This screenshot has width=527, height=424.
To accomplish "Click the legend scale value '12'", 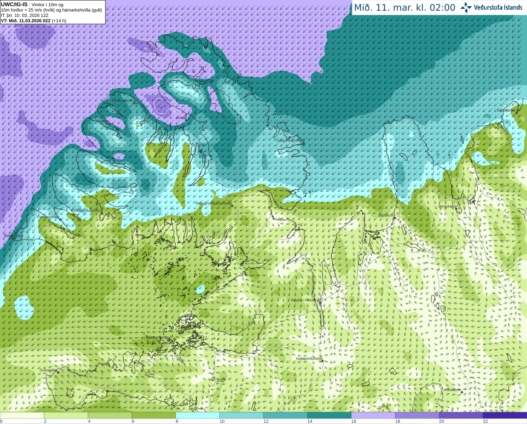I will [266, 421].
